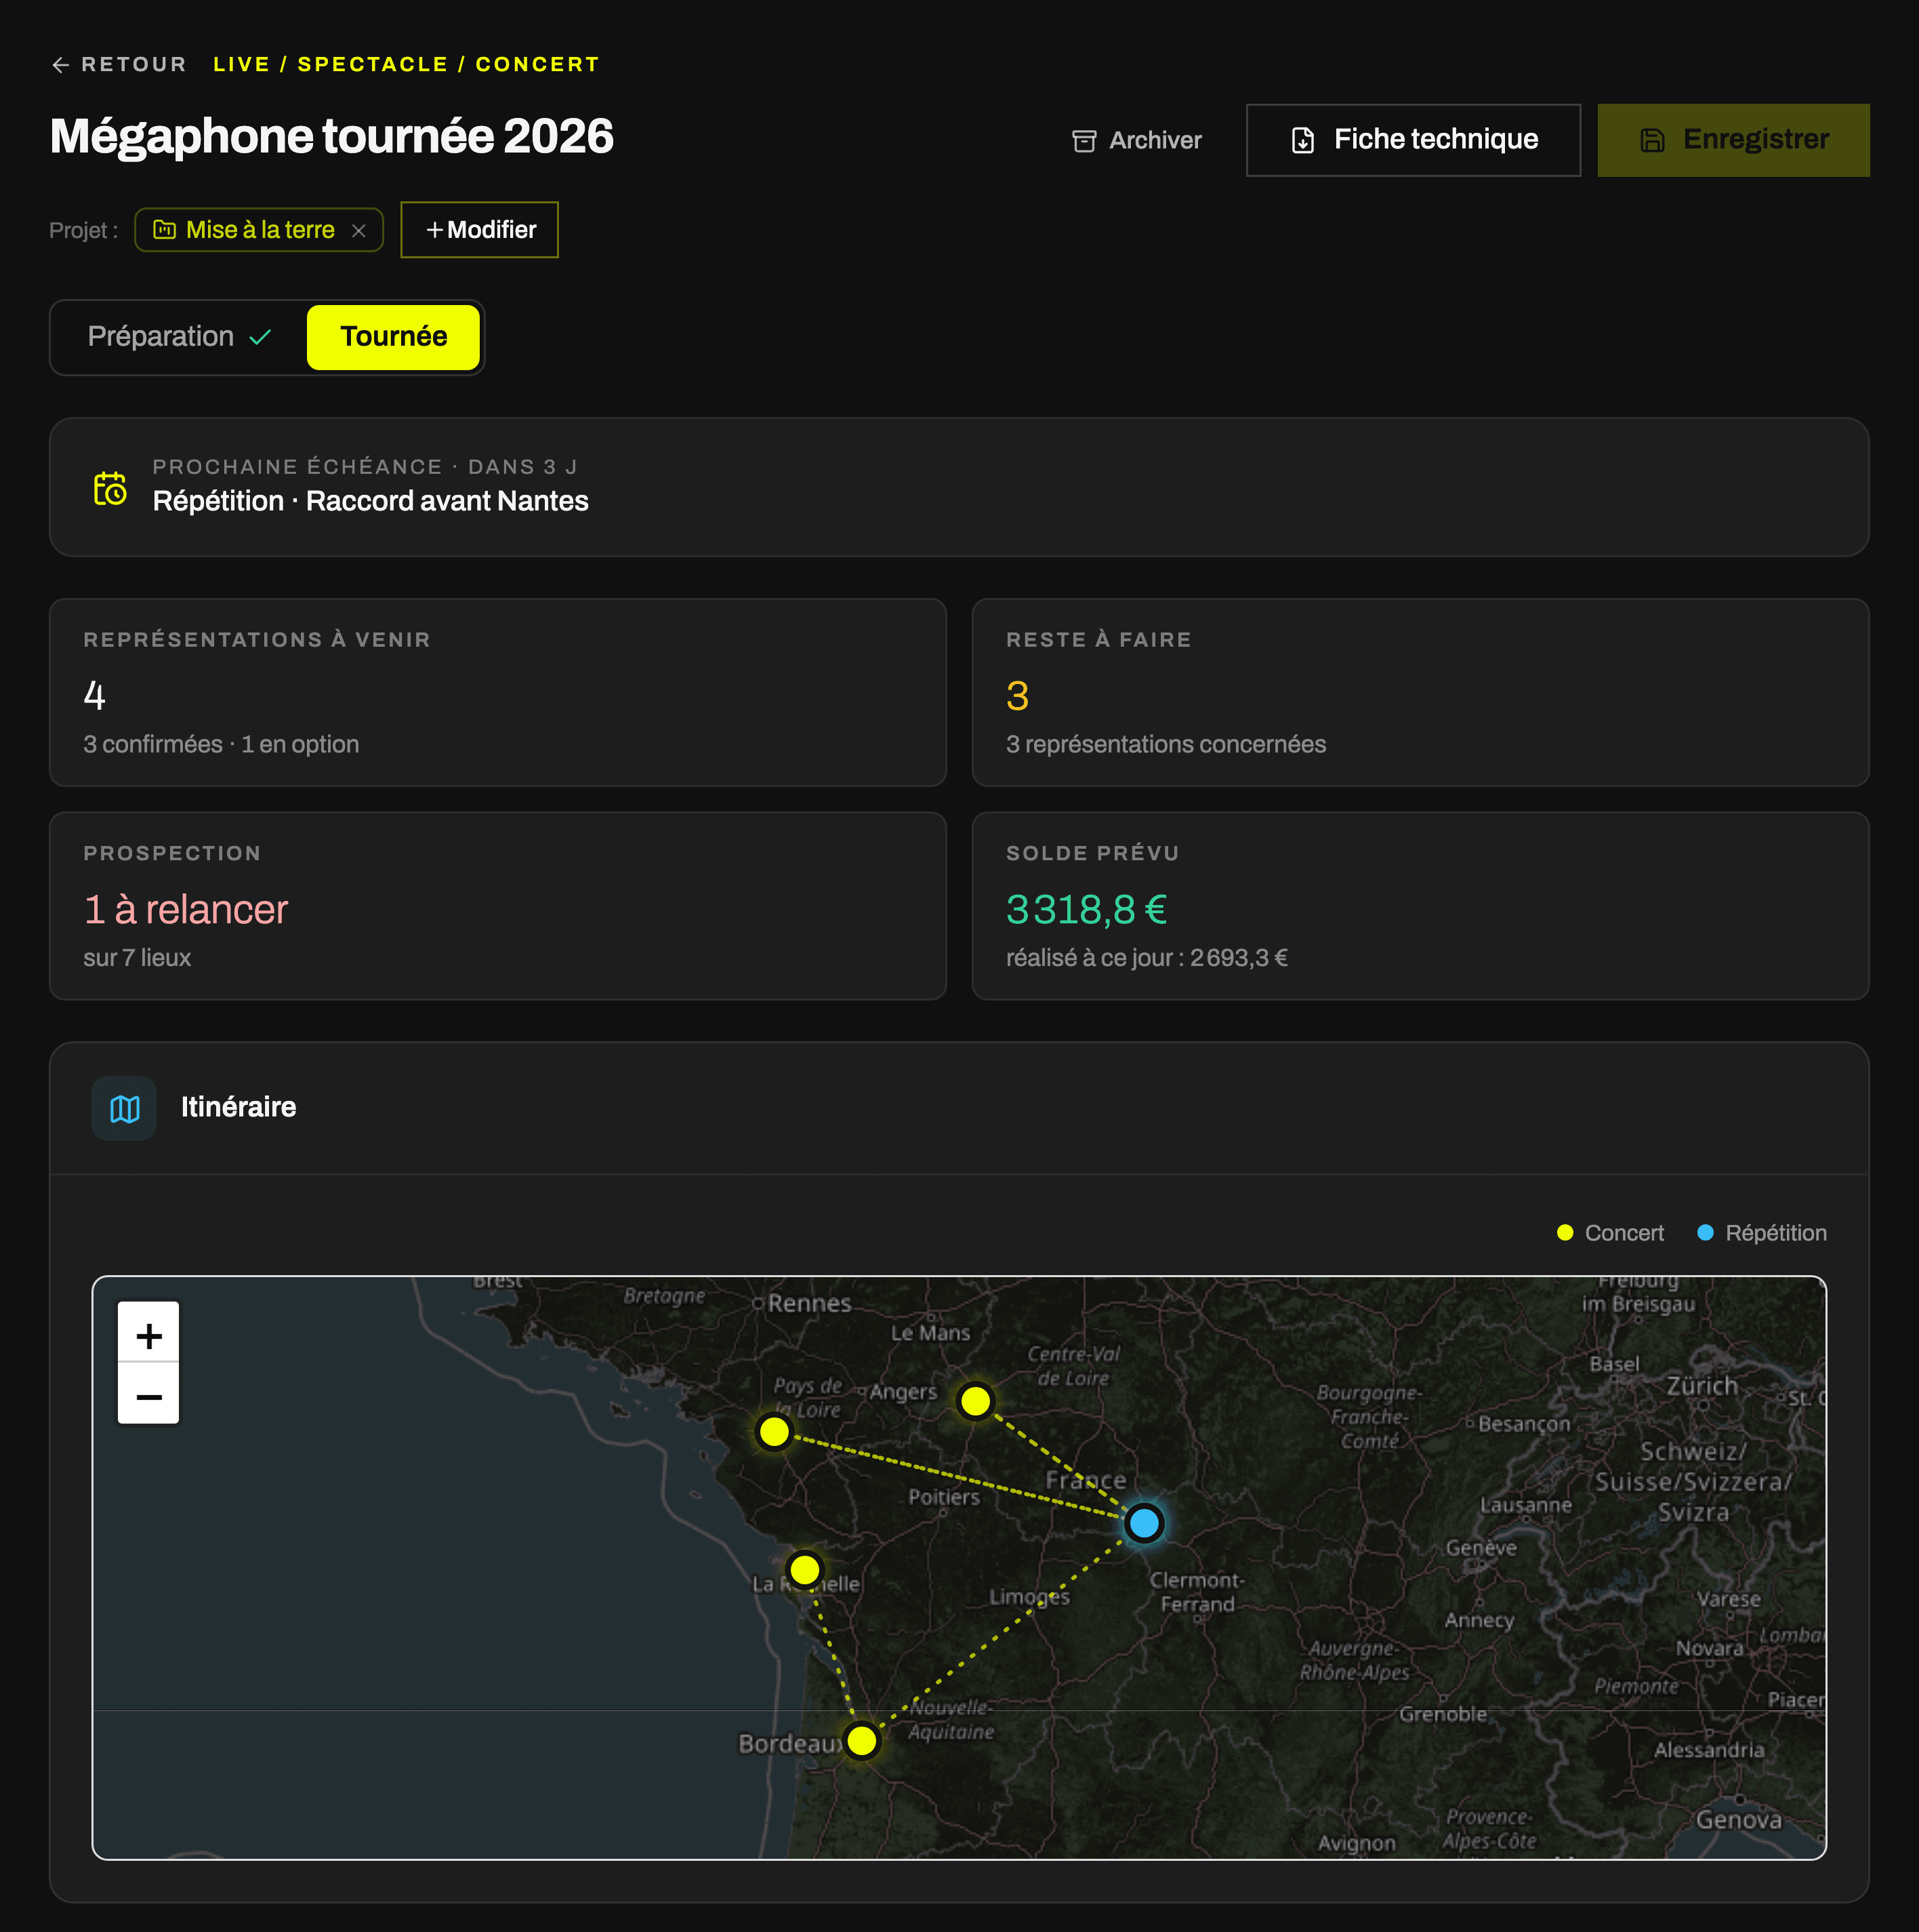Click the map icon beside Itinéraire
This screenshot has width=1919, height=1932.
(x=124, y=1108)
